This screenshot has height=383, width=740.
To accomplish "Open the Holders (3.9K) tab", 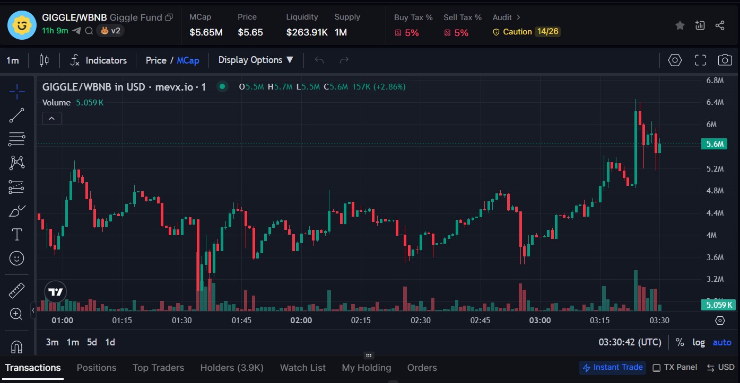I will [231, 368].
